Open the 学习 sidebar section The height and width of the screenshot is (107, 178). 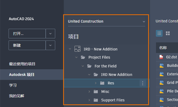pos(13,85)
